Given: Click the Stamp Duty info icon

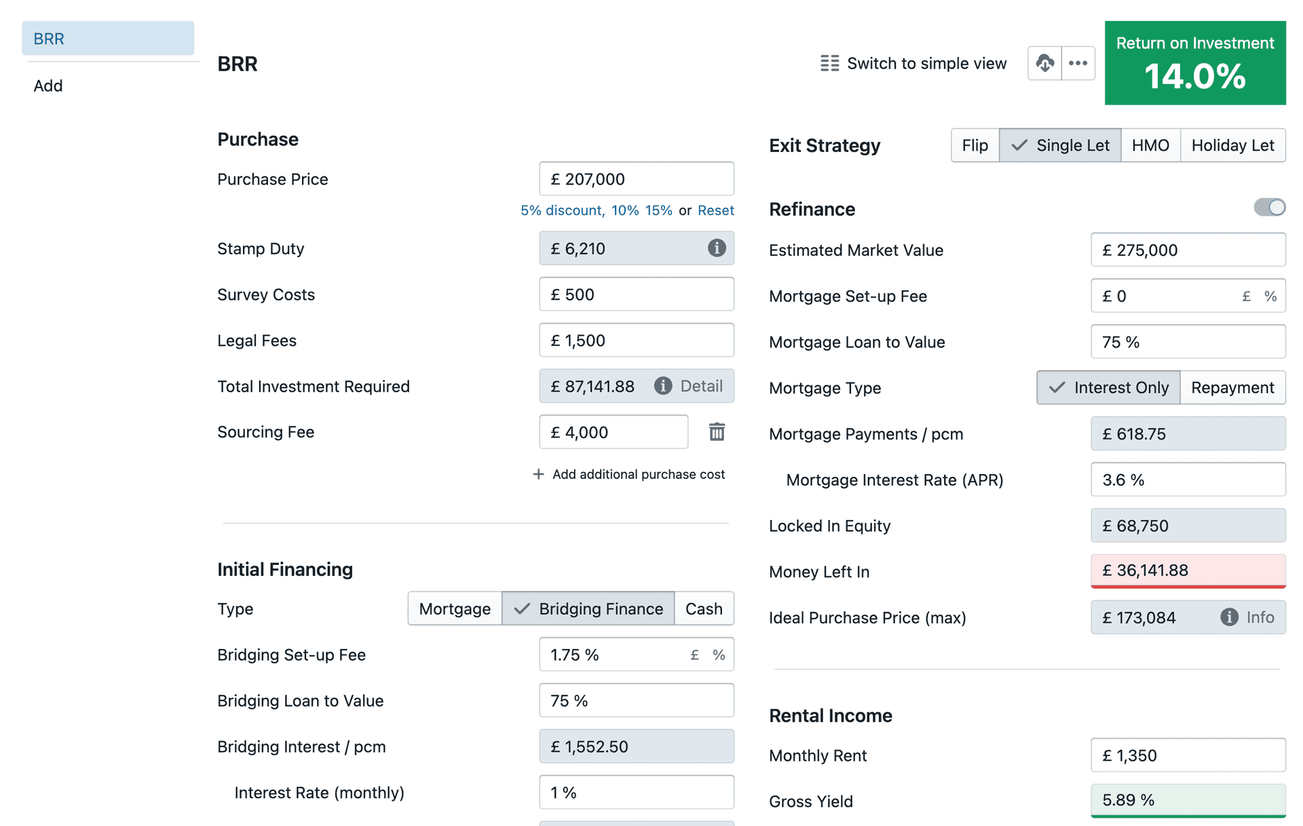Looking at the screenshot, I should tap(717, 248).
